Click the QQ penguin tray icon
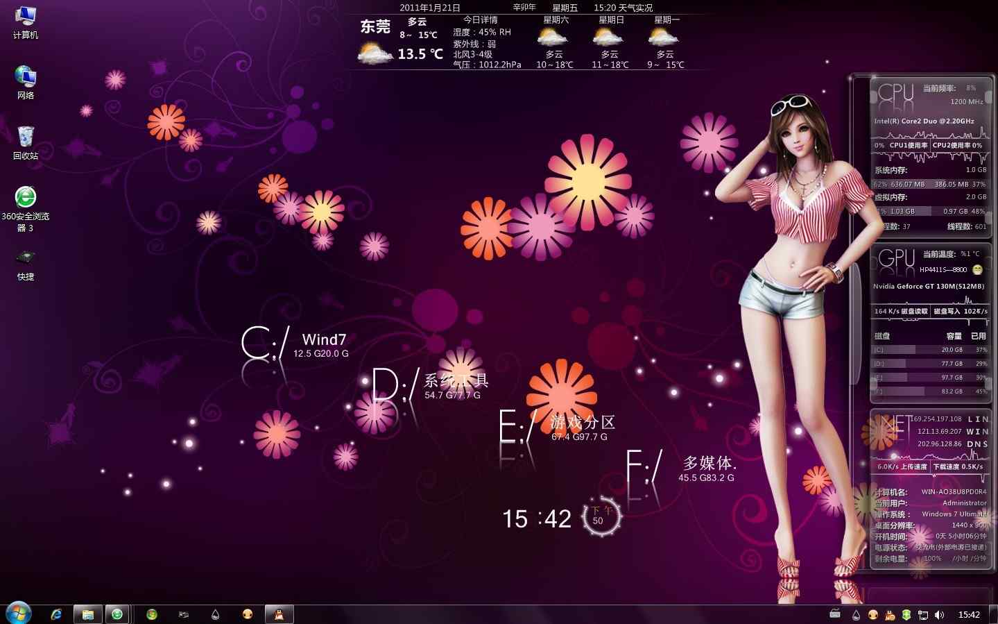 tap(890, 615)
